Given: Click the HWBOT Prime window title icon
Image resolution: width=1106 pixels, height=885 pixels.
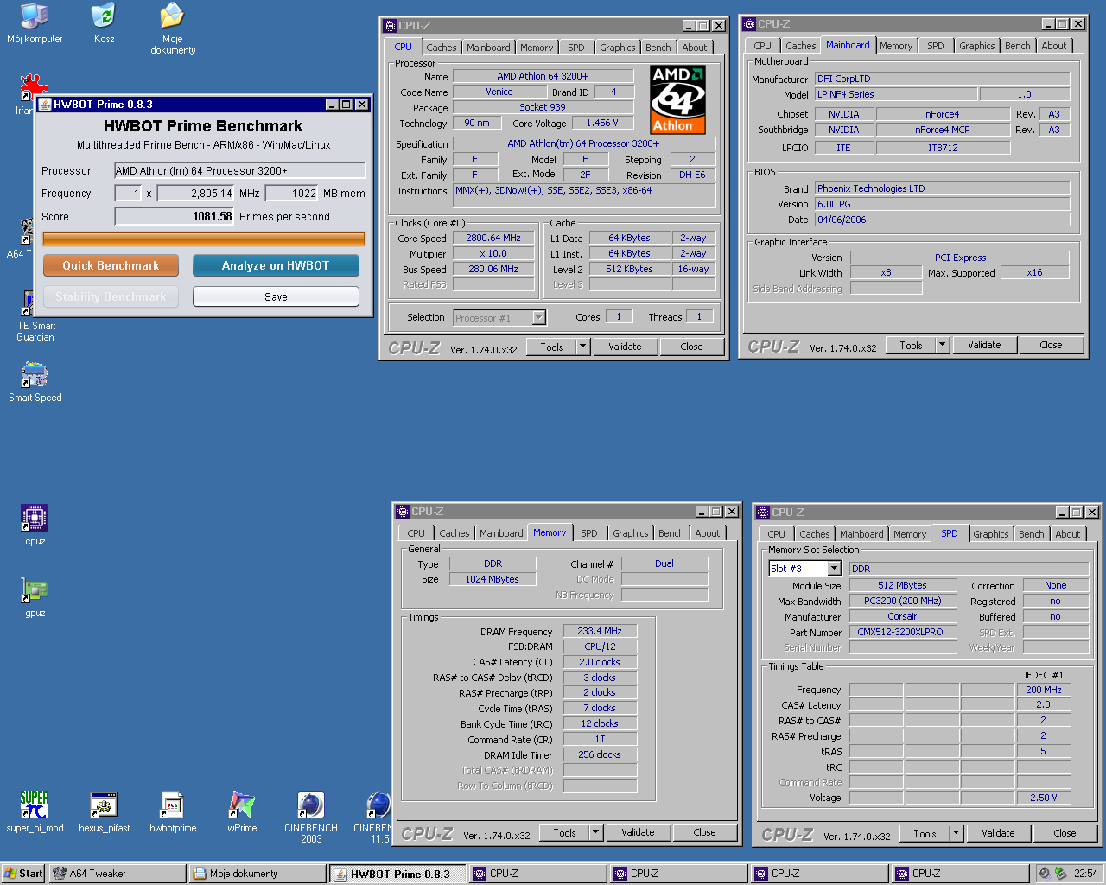Looking at the screenshot, I should point(44,105).
